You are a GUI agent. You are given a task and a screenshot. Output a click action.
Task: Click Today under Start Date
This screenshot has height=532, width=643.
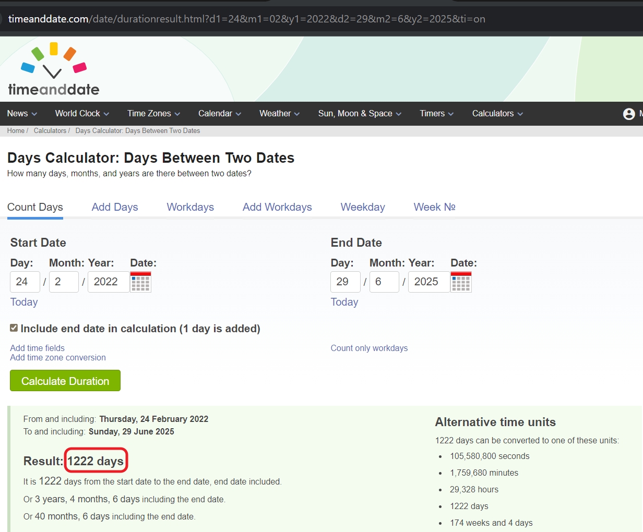[x=24, y=302]
